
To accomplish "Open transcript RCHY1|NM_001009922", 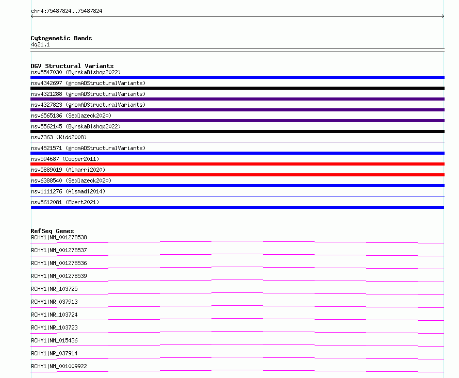I will [x=59, y=366].
